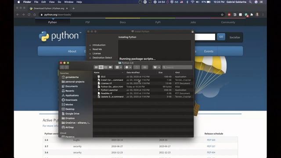This screenshot has width=281, height=158.
Task: Reload the python.org page
Action: click(x=29, y=14)
